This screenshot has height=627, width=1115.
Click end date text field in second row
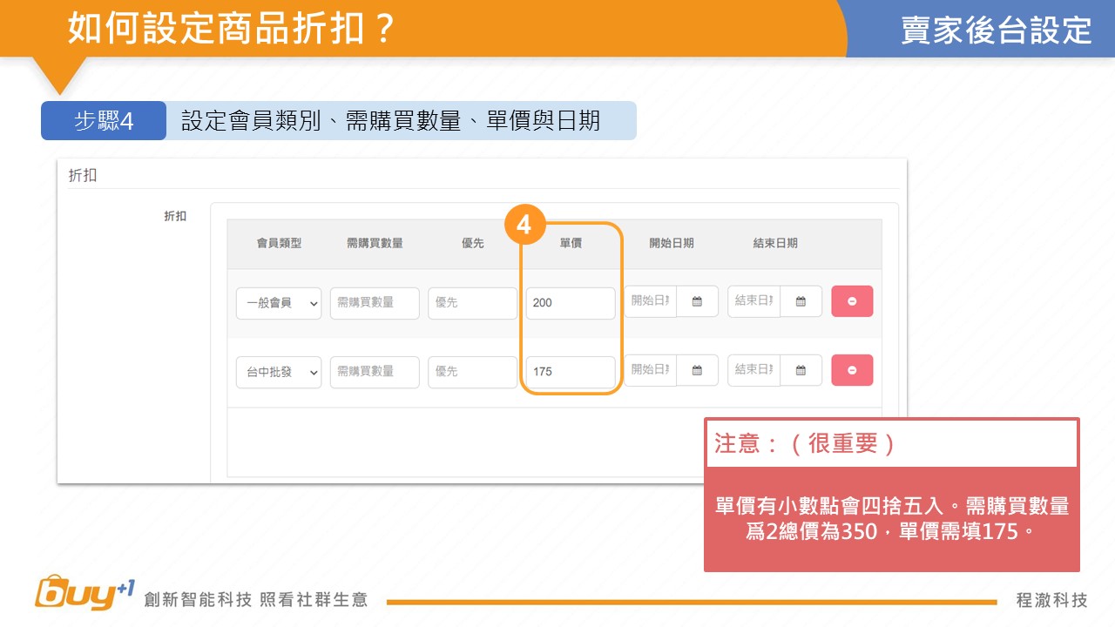pos(753,370)
